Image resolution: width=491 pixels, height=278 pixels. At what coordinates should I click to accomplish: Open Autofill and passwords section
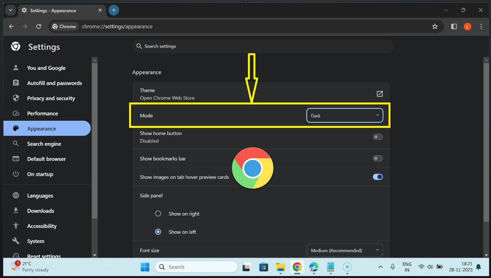pos(54,83)
